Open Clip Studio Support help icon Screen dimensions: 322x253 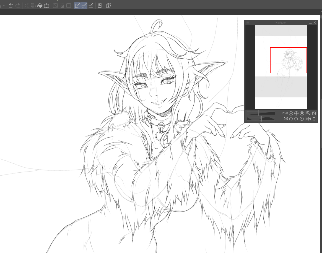pyautogui.click(x=108, y=5)
